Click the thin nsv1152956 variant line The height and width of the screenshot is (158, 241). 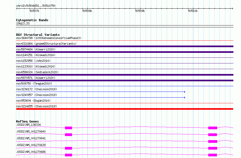tap(125, 63)
